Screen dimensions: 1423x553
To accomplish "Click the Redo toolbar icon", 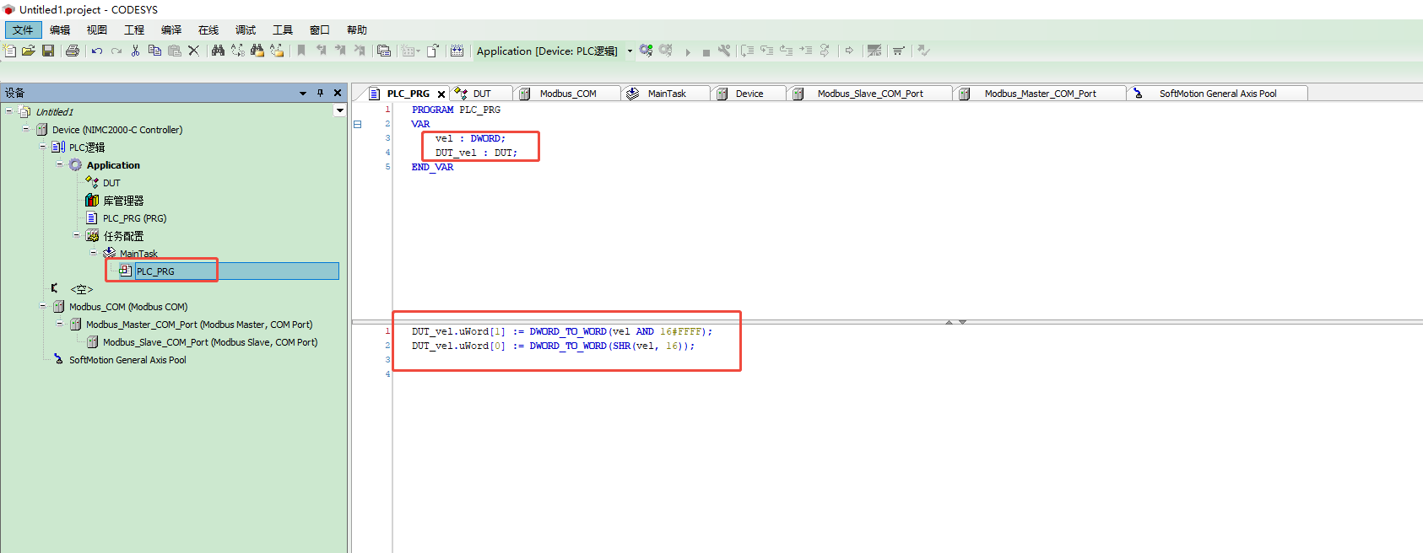I will (116, 51).
